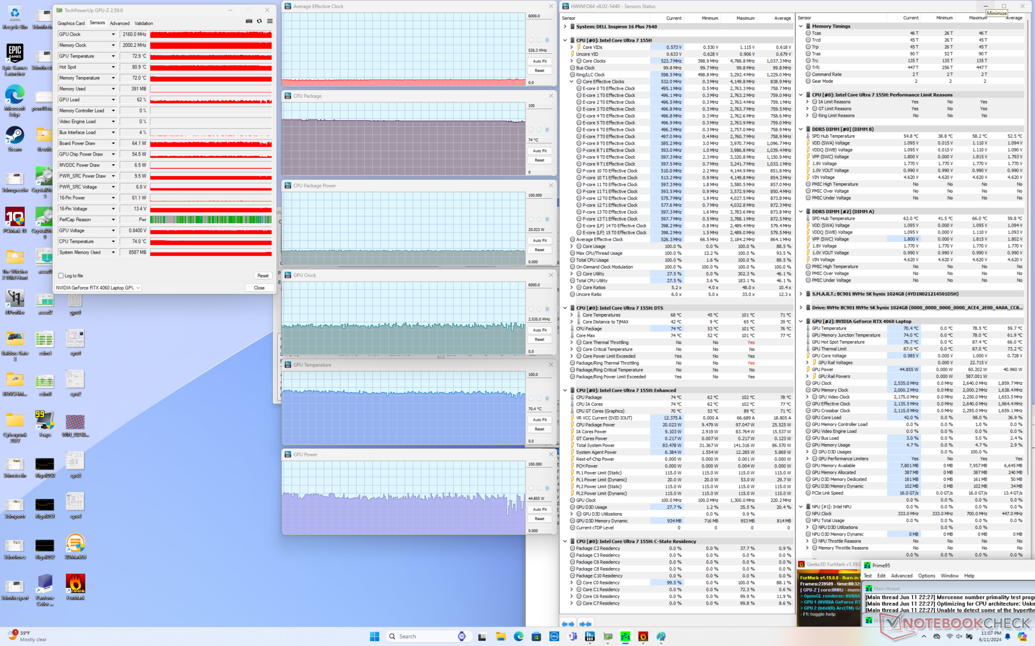Collapse the Memory Timings sensor group

point(801,26)
